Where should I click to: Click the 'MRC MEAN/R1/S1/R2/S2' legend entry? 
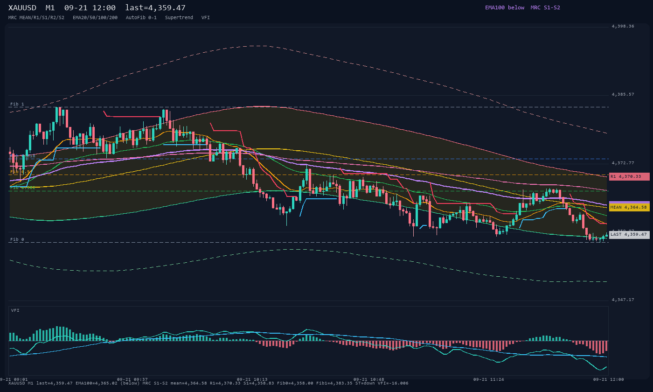pyautogui.click(x=36, y=17)
